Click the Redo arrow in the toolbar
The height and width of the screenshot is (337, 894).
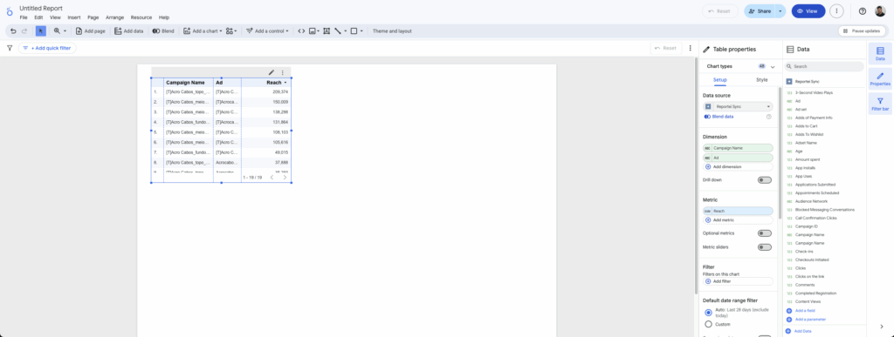[x=24, y=31]
